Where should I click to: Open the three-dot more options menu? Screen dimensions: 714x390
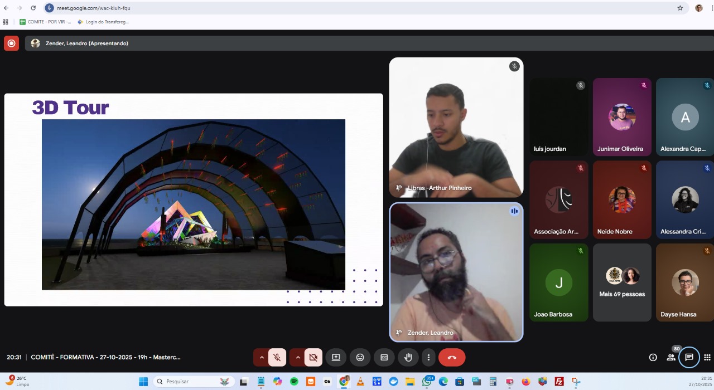pyautogui.click(x=428, y=358)
